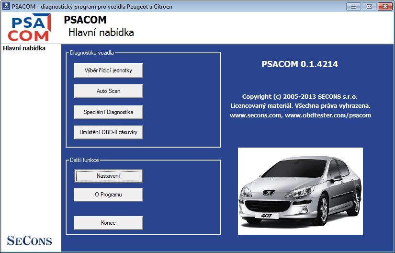Click the Licencovaný materiál text line
This screenshot has height=253, width=395.
(x=300, y=106)
